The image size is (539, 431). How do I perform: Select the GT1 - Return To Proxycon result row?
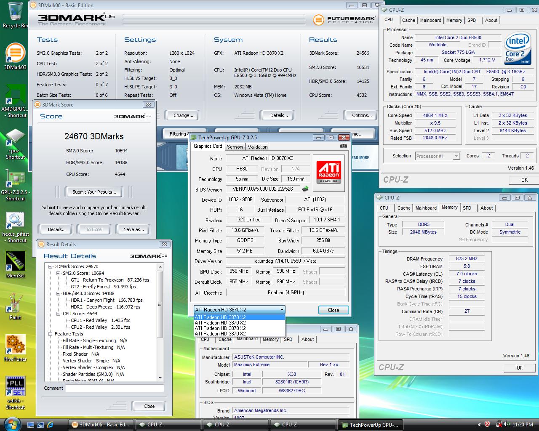[109, 280]
